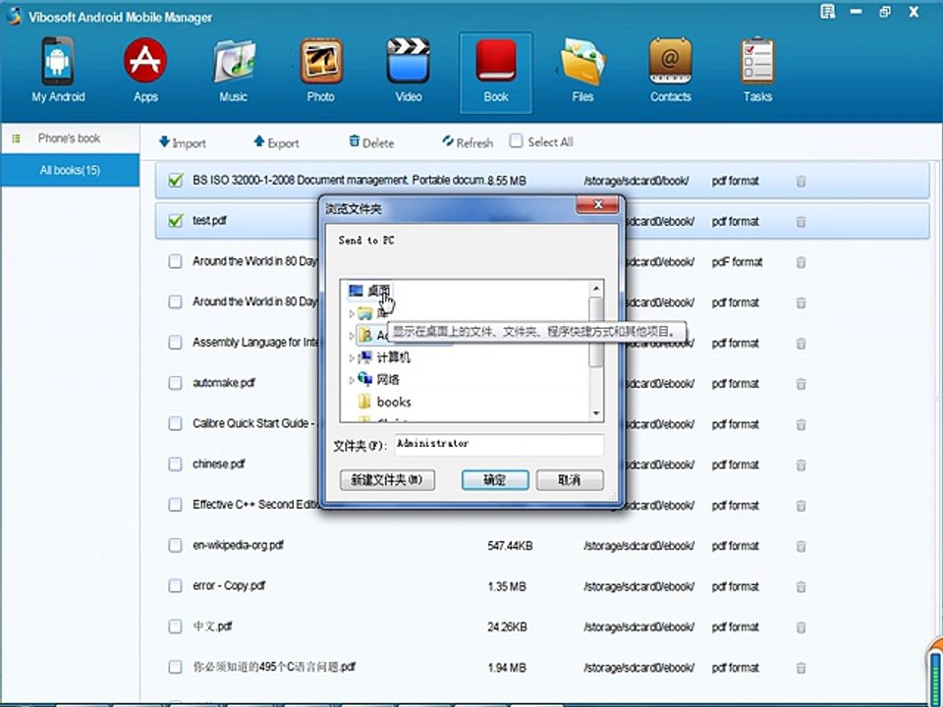The image size is (943, 707).
Task: Click folder tree scrollbar down arrow
Action: click(x=596, y=413)
